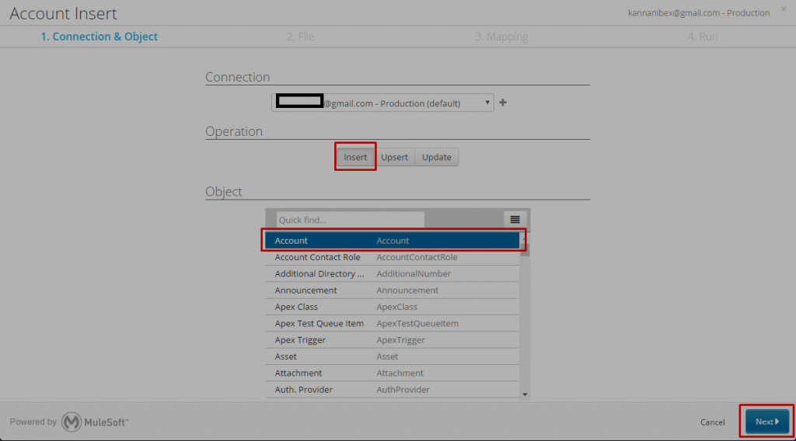Select the Account object row
This screenshot has height=441, width=796.
(393, 240)
